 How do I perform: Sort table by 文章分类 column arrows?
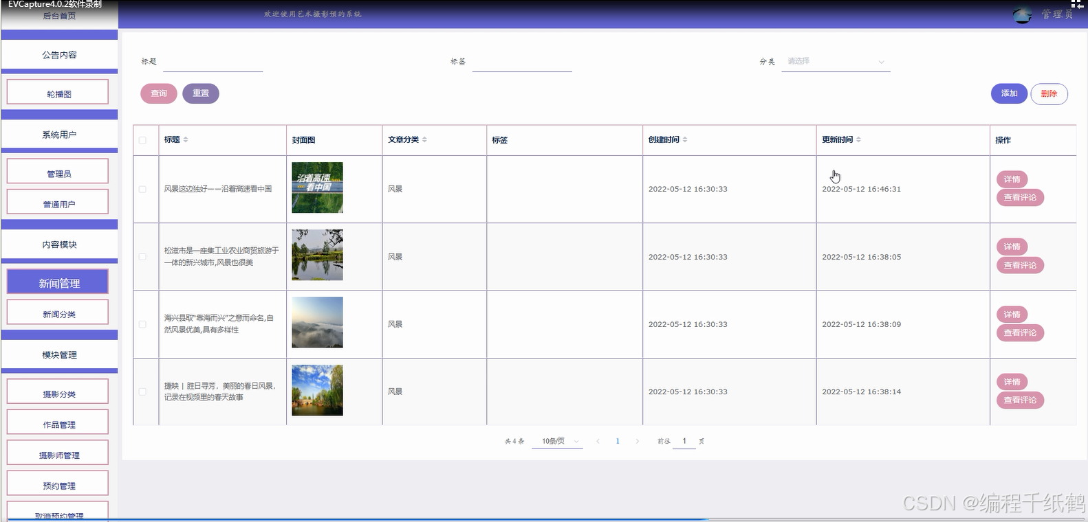424,139
